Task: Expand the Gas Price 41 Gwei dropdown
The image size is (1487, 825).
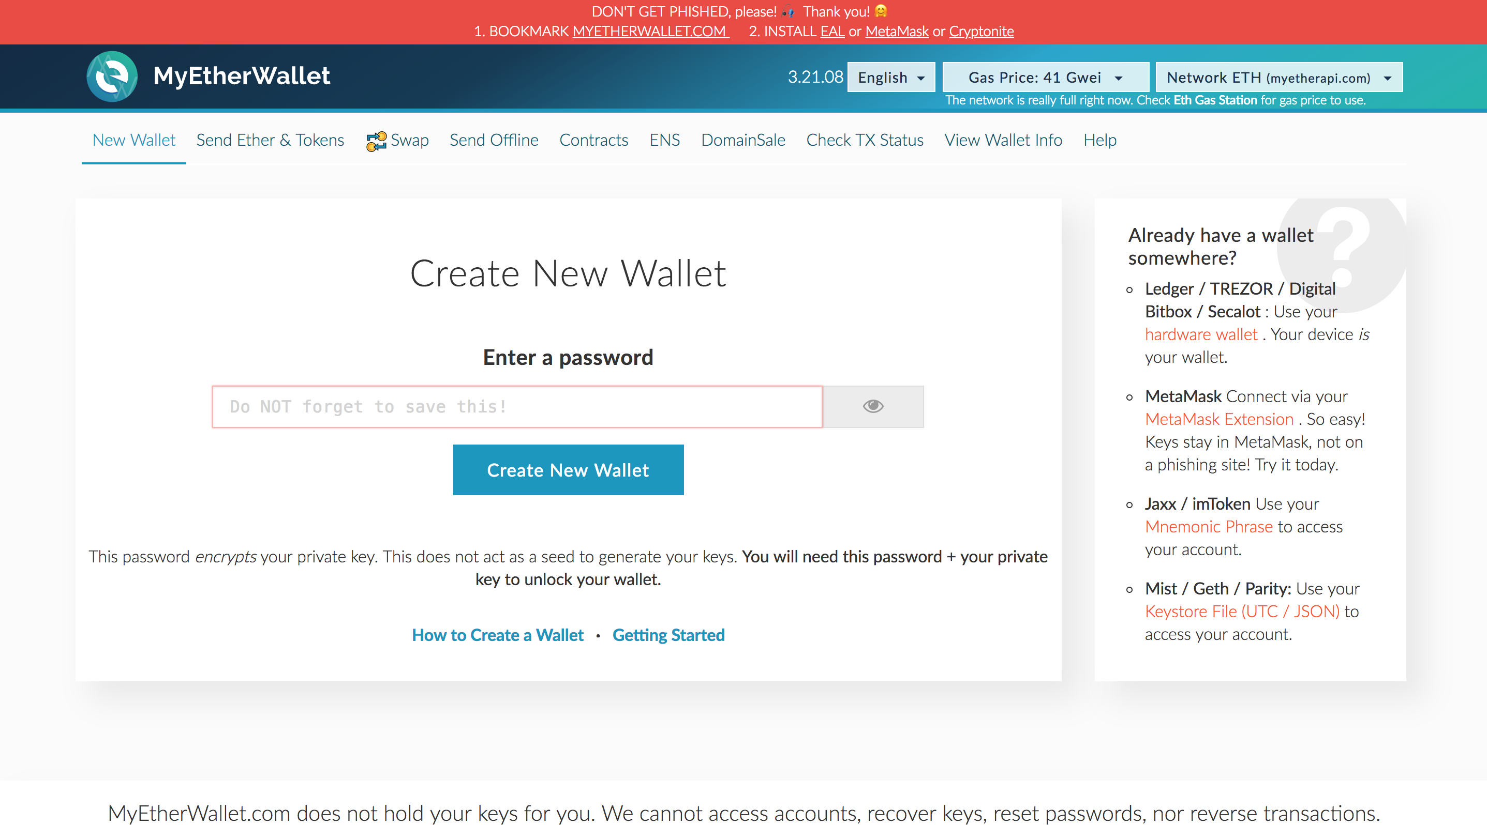Action: tap(1046, 77)
